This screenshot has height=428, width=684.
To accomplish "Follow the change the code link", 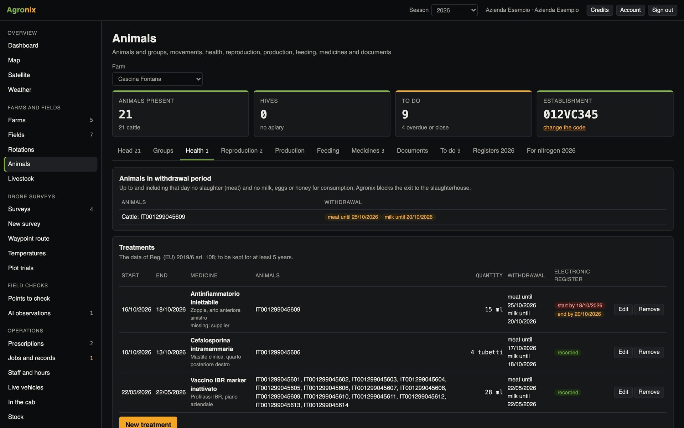I will point(564,127).
